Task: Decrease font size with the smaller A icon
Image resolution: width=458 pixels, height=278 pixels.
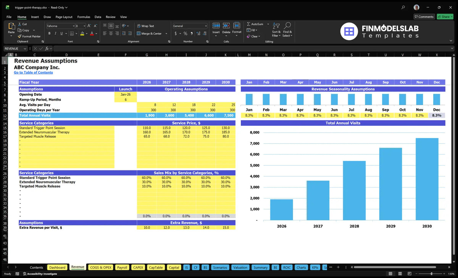Action: point(95,26)
